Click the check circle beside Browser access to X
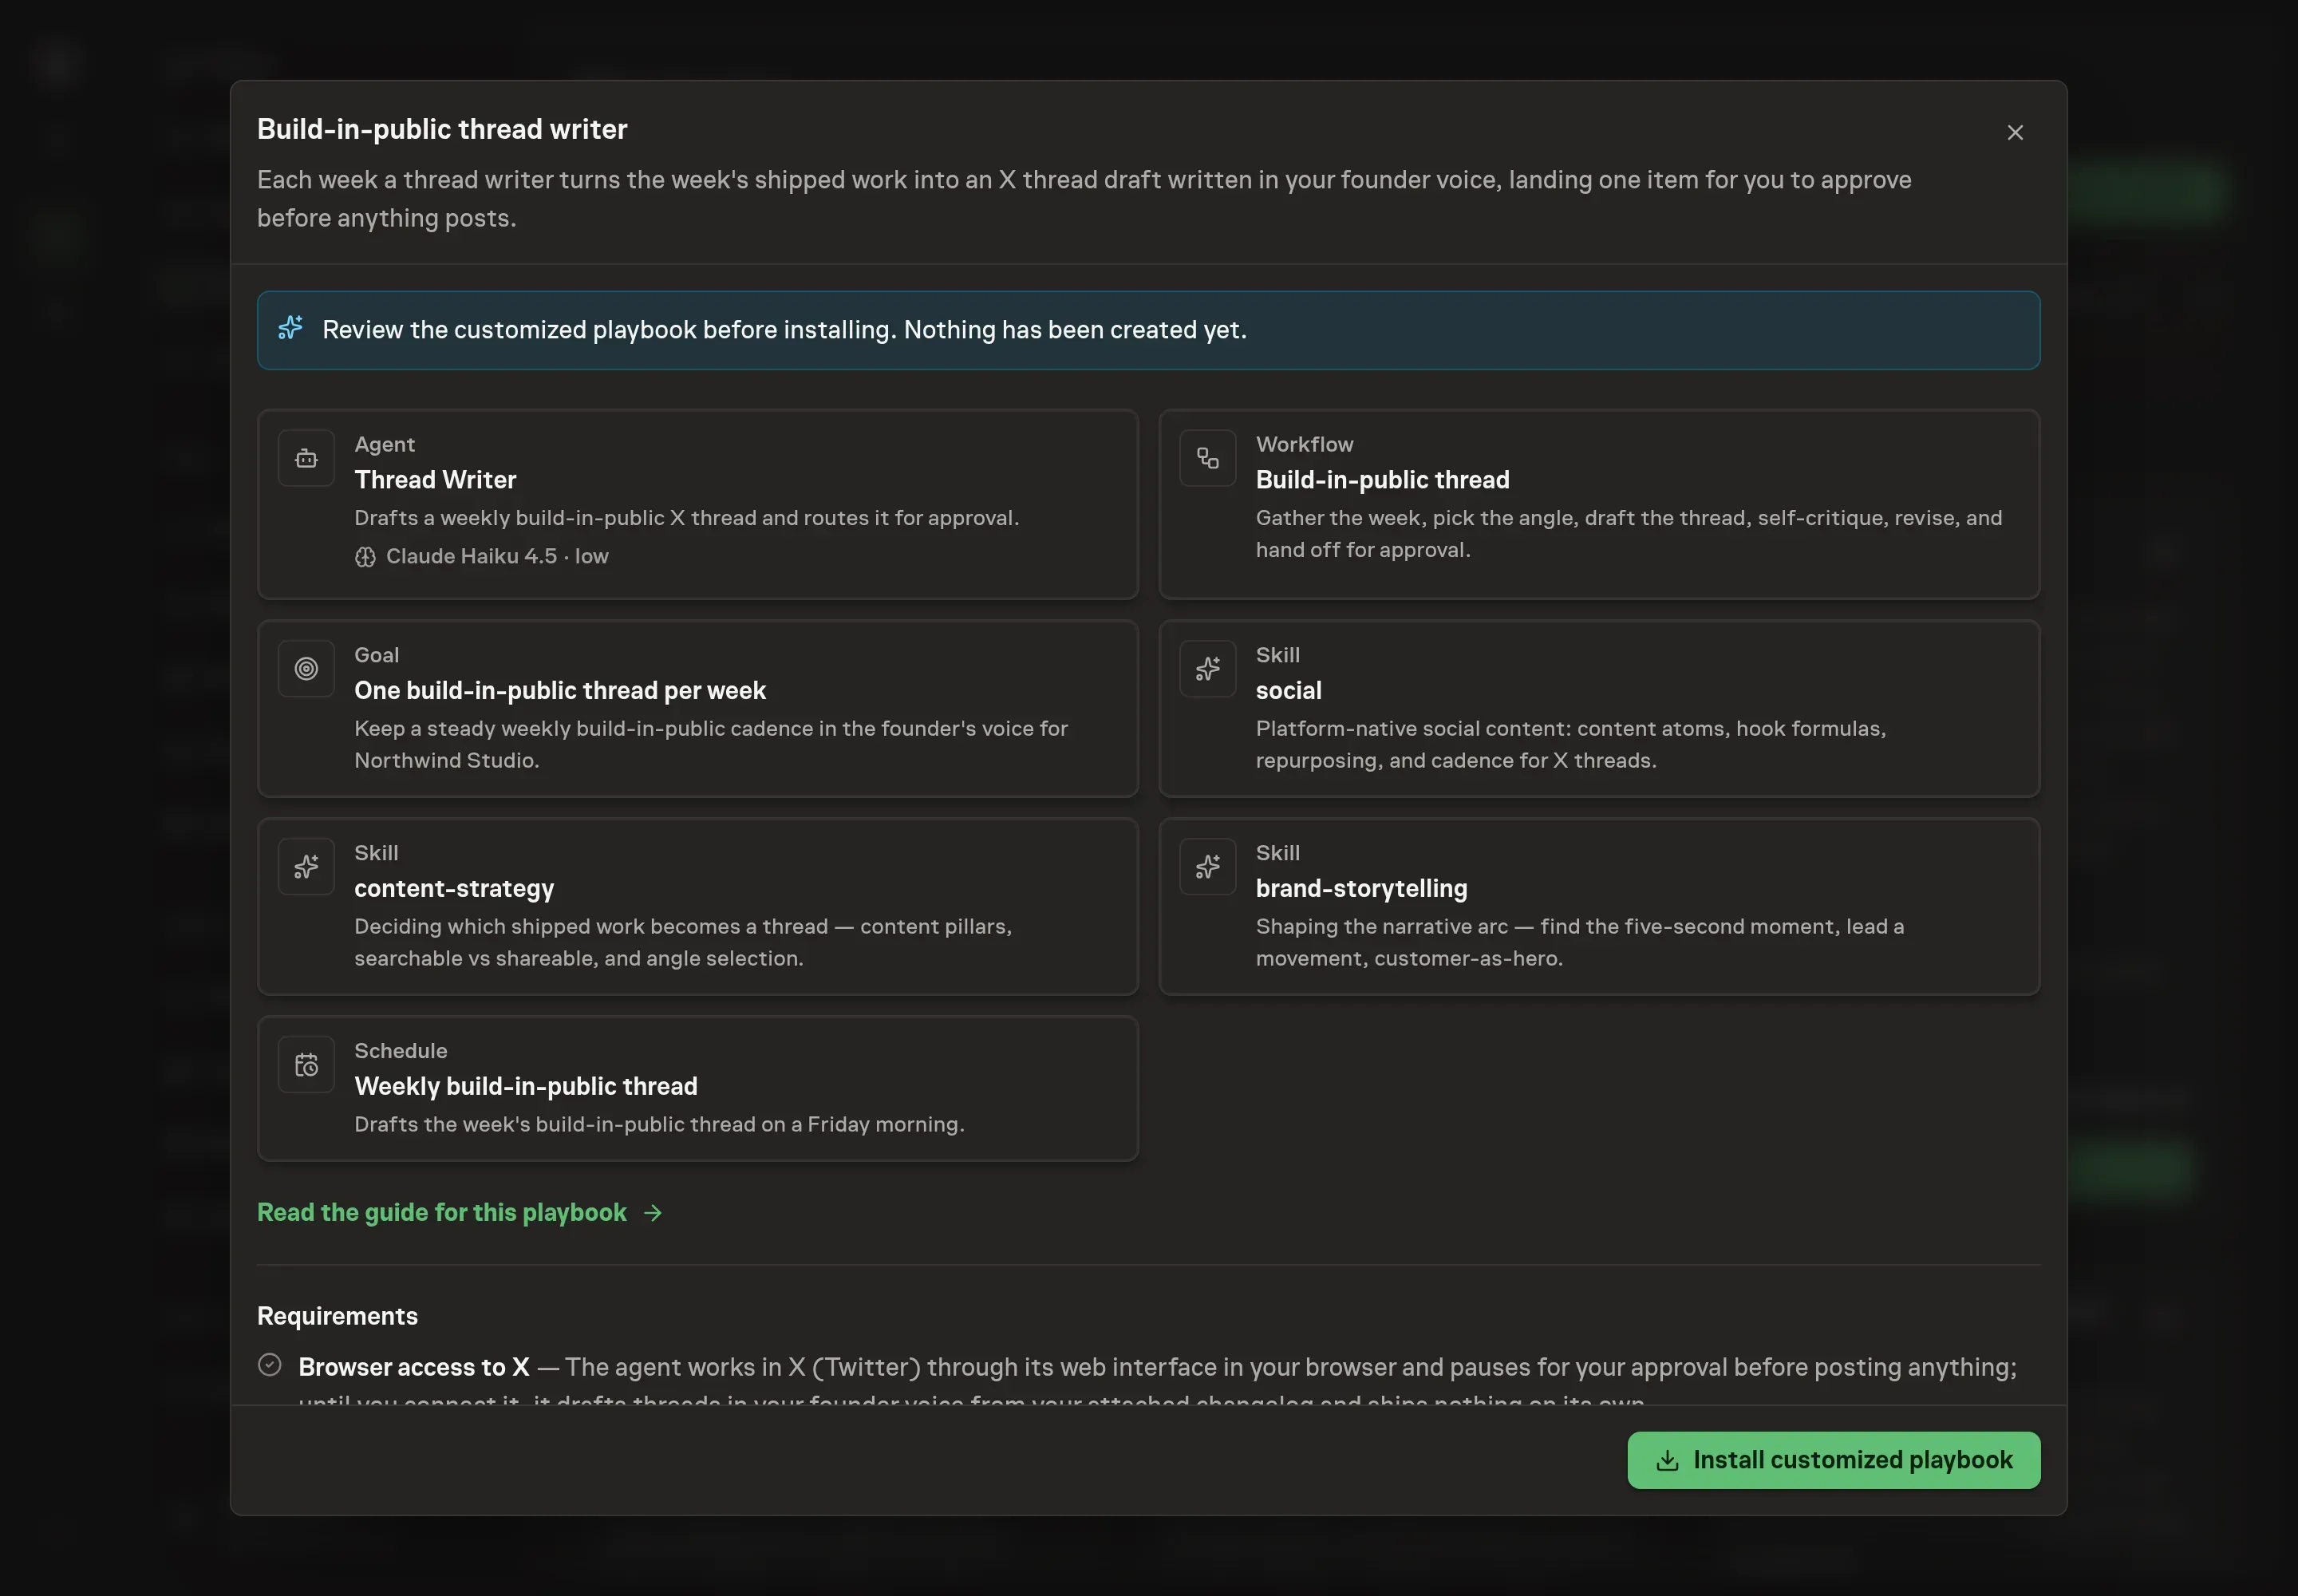The image size is (2298, 1596). point(269,1365)
